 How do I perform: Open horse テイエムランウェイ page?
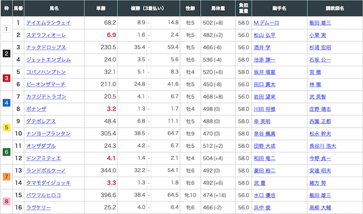click(x=48, y=23)
